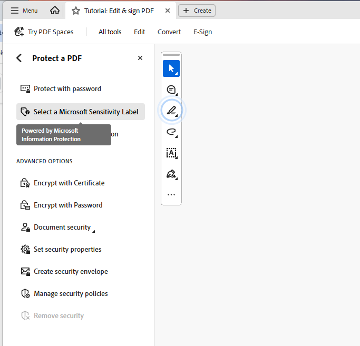Open Manage security policies
360x346 pixels.
point(80,293)
